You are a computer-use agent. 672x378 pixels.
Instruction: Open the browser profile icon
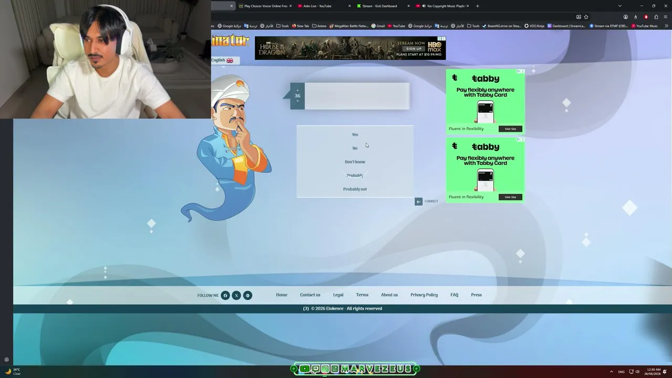tap(626, 17)
